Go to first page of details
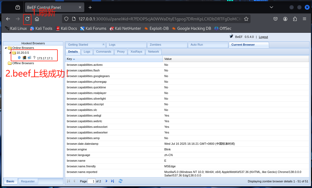 pyautogui.click(x=69, y=181)
